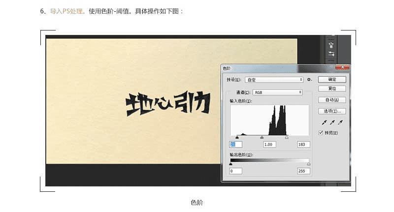Open the 预设 preset dropdown showing 自定

point(274,80)
